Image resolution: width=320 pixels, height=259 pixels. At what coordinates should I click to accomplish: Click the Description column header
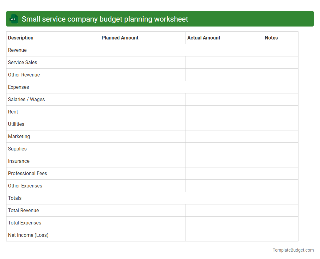pyautogui.click(x=21, y=38)
